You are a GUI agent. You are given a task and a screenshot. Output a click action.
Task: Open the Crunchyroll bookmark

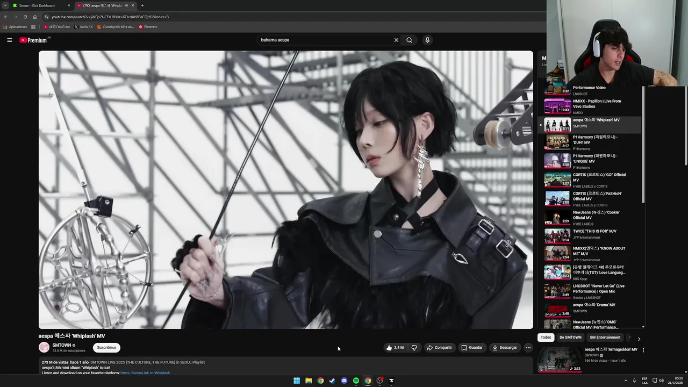(x=115, y=27)
